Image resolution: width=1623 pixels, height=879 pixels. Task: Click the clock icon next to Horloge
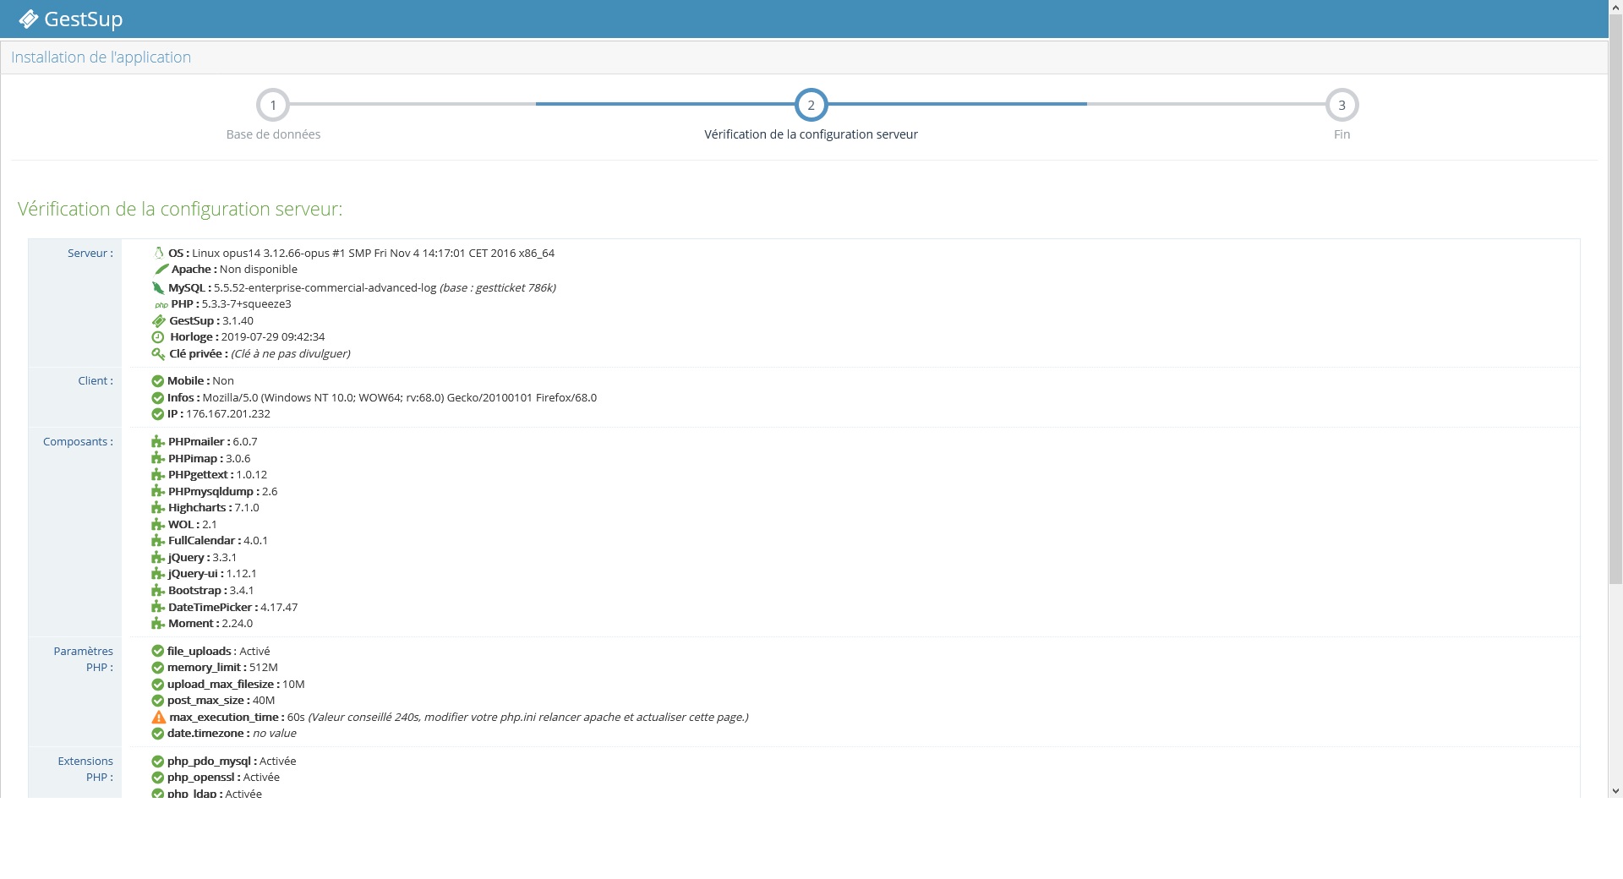(x=158, y=337)
